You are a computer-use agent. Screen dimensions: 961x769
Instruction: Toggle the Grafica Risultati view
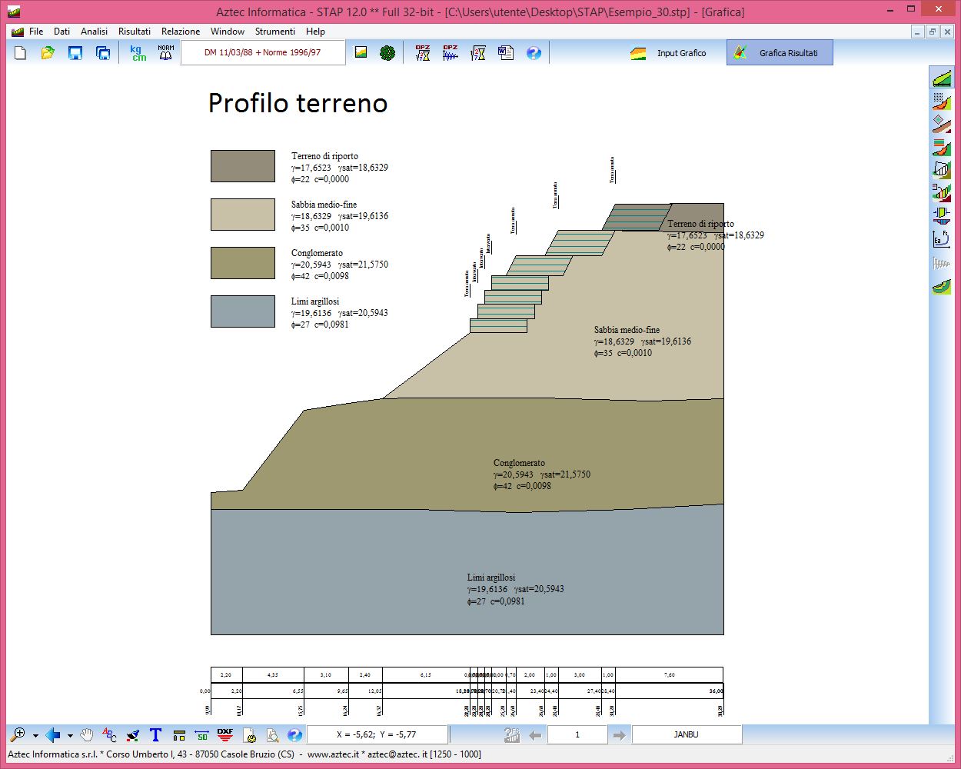pyautogui.click(x=780, y=53)
